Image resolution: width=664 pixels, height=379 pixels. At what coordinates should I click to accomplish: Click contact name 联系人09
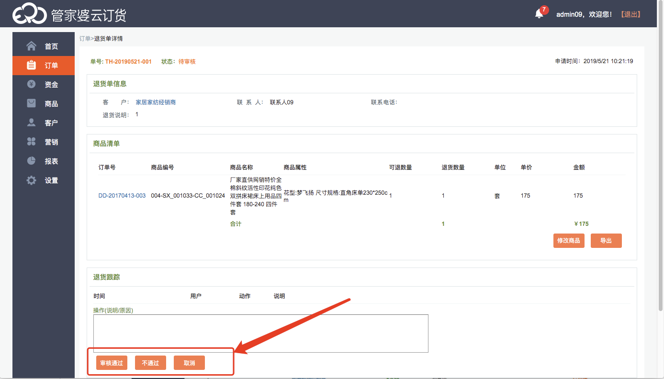281,102
